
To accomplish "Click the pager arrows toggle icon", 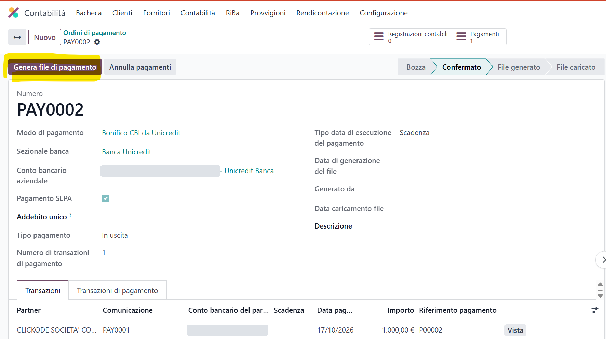I will click(17, 37).
